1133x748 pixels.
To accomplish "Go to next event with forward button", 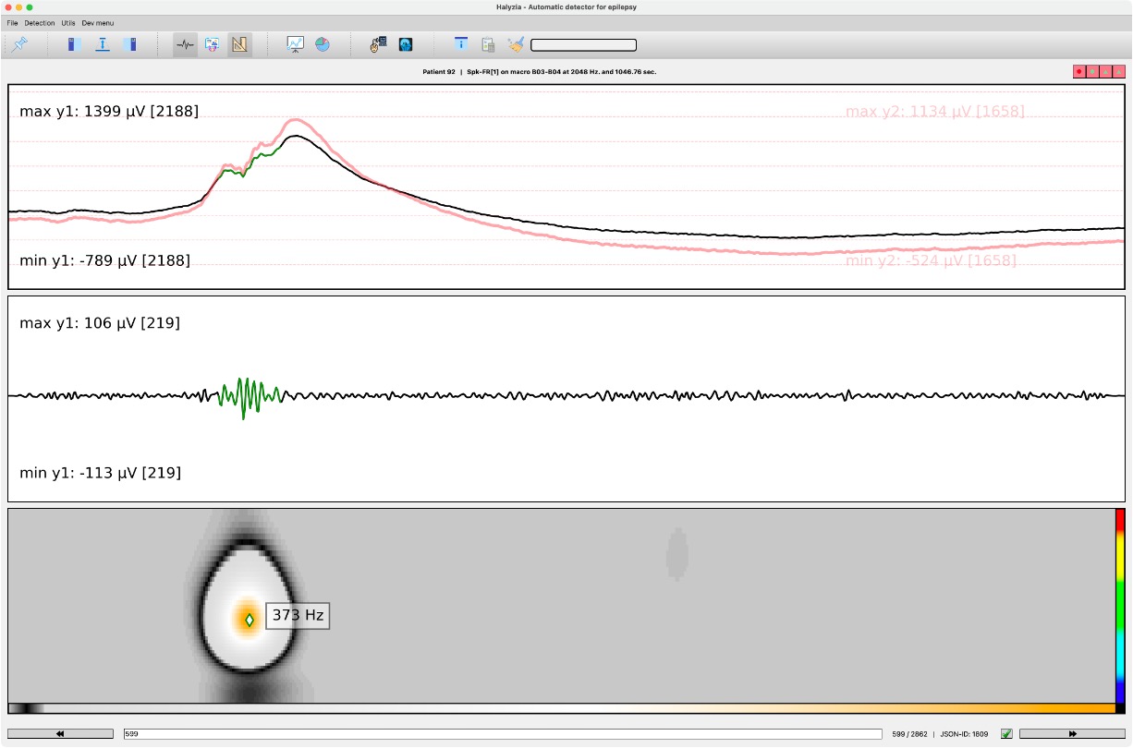I will tap(1072, 734).
